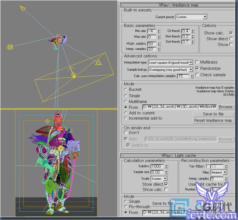Screen dimensions: 238x220
Task: Click the HSph. subdivs spinner arrows
Action: click(159, 44)
